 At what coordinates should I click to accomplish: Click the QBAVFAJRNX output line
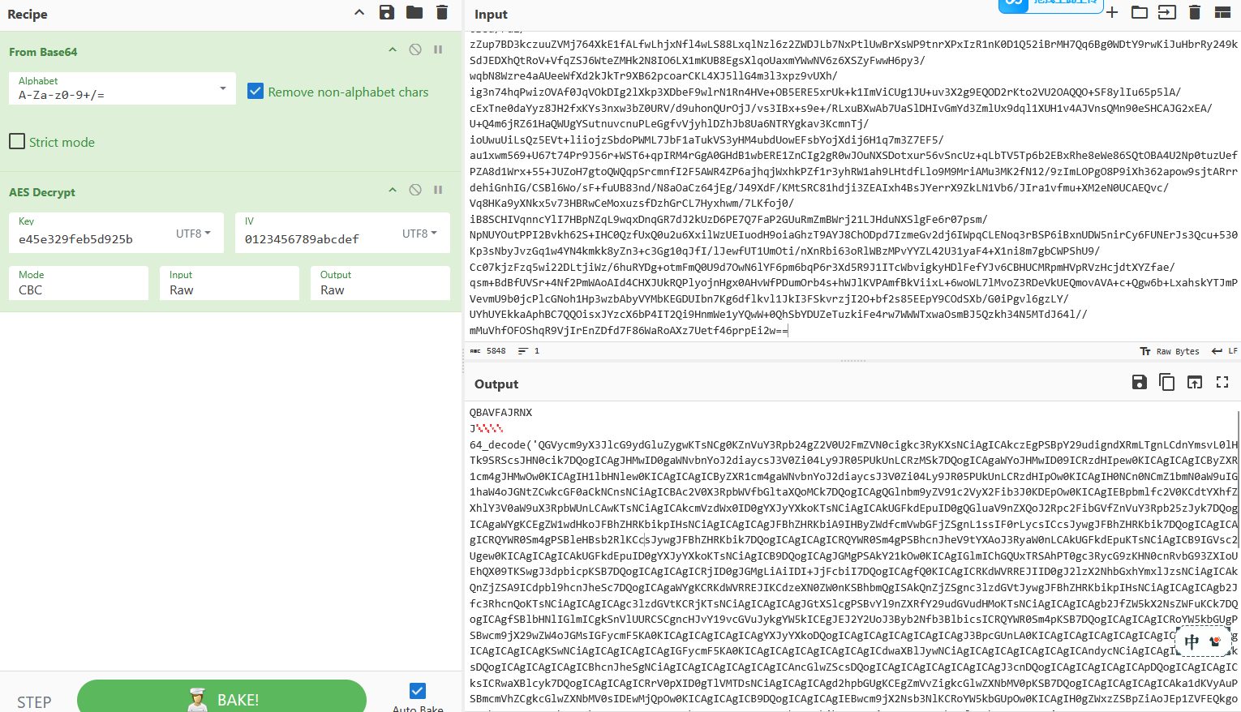501,413
